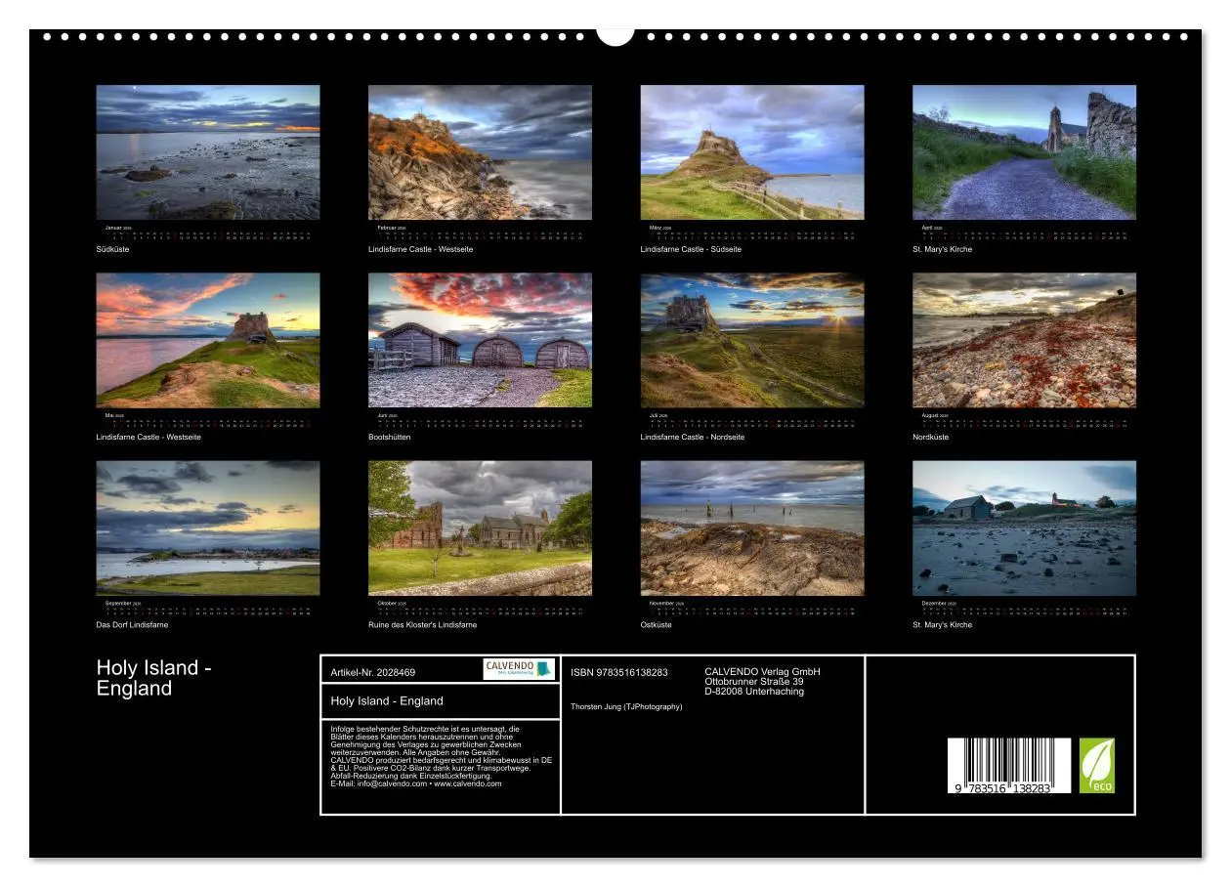
Task: Open the October priory ruins photo
Action: (480, 528)
